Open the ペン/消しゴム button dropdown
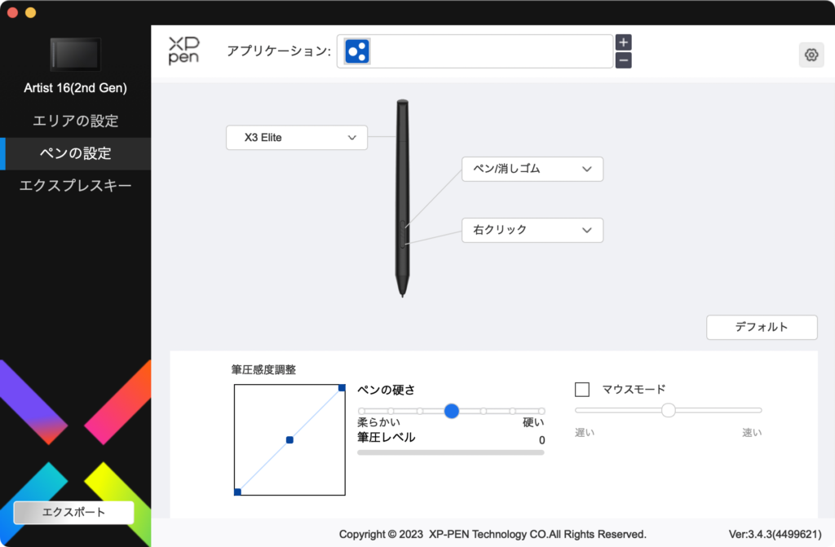 tap(532, 169)
